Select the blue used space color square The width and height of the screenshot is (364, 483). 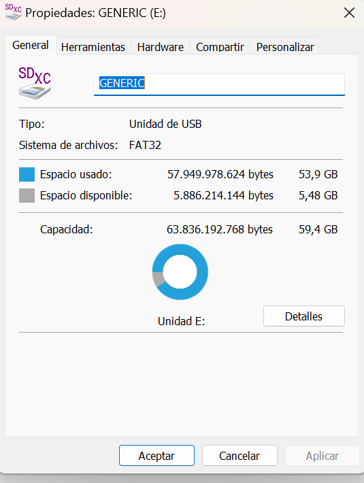(x=27, y=174)
